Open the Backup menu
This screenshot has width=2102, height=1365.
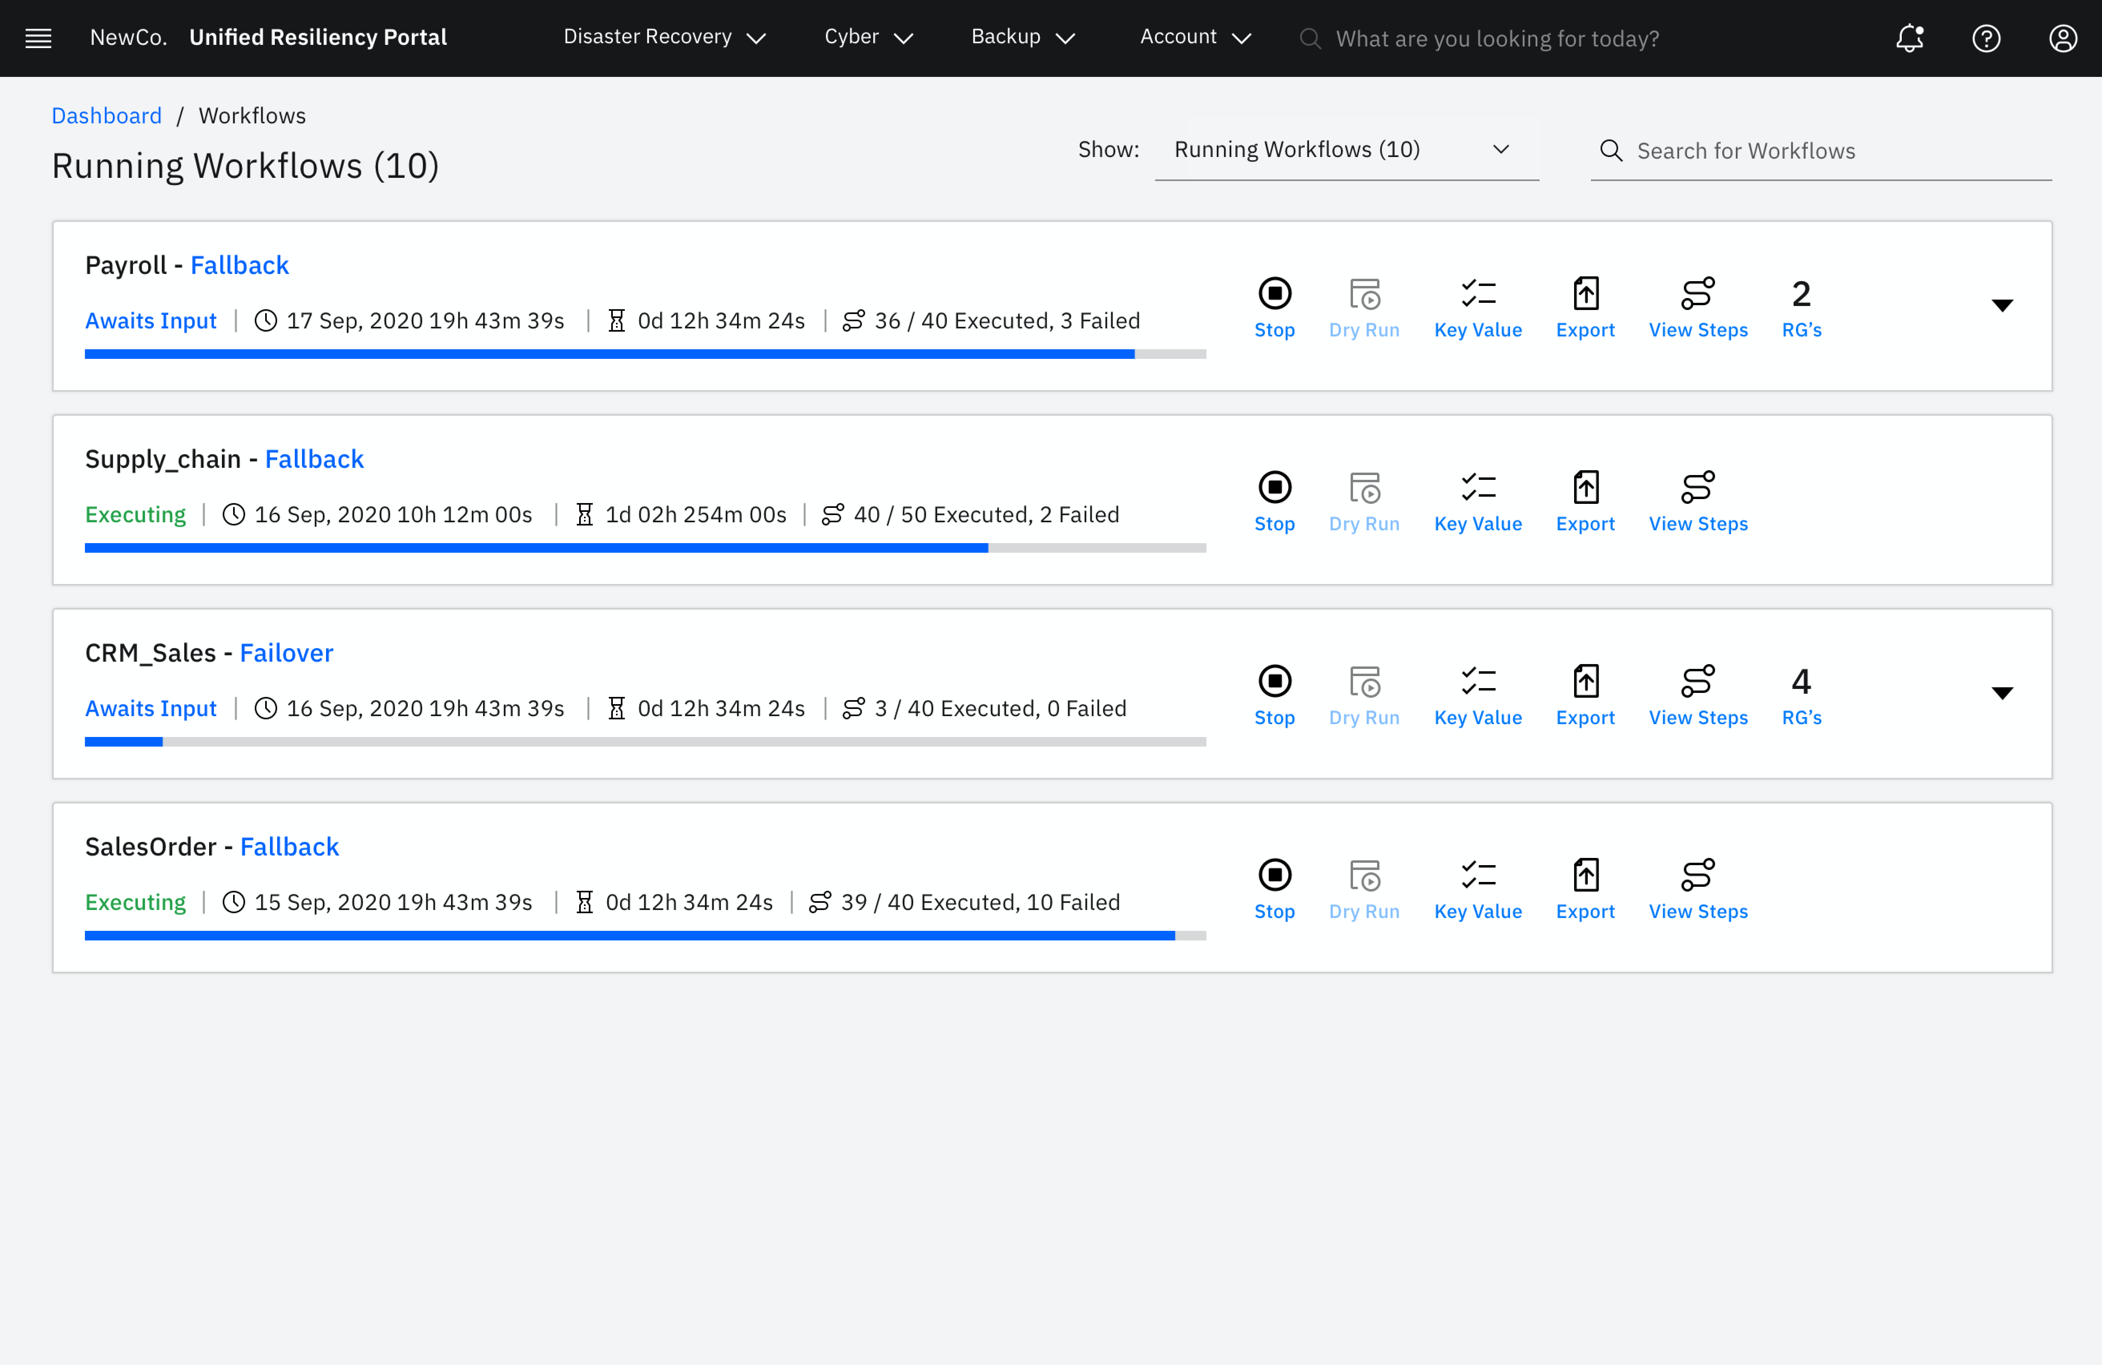click(1022, 37)
